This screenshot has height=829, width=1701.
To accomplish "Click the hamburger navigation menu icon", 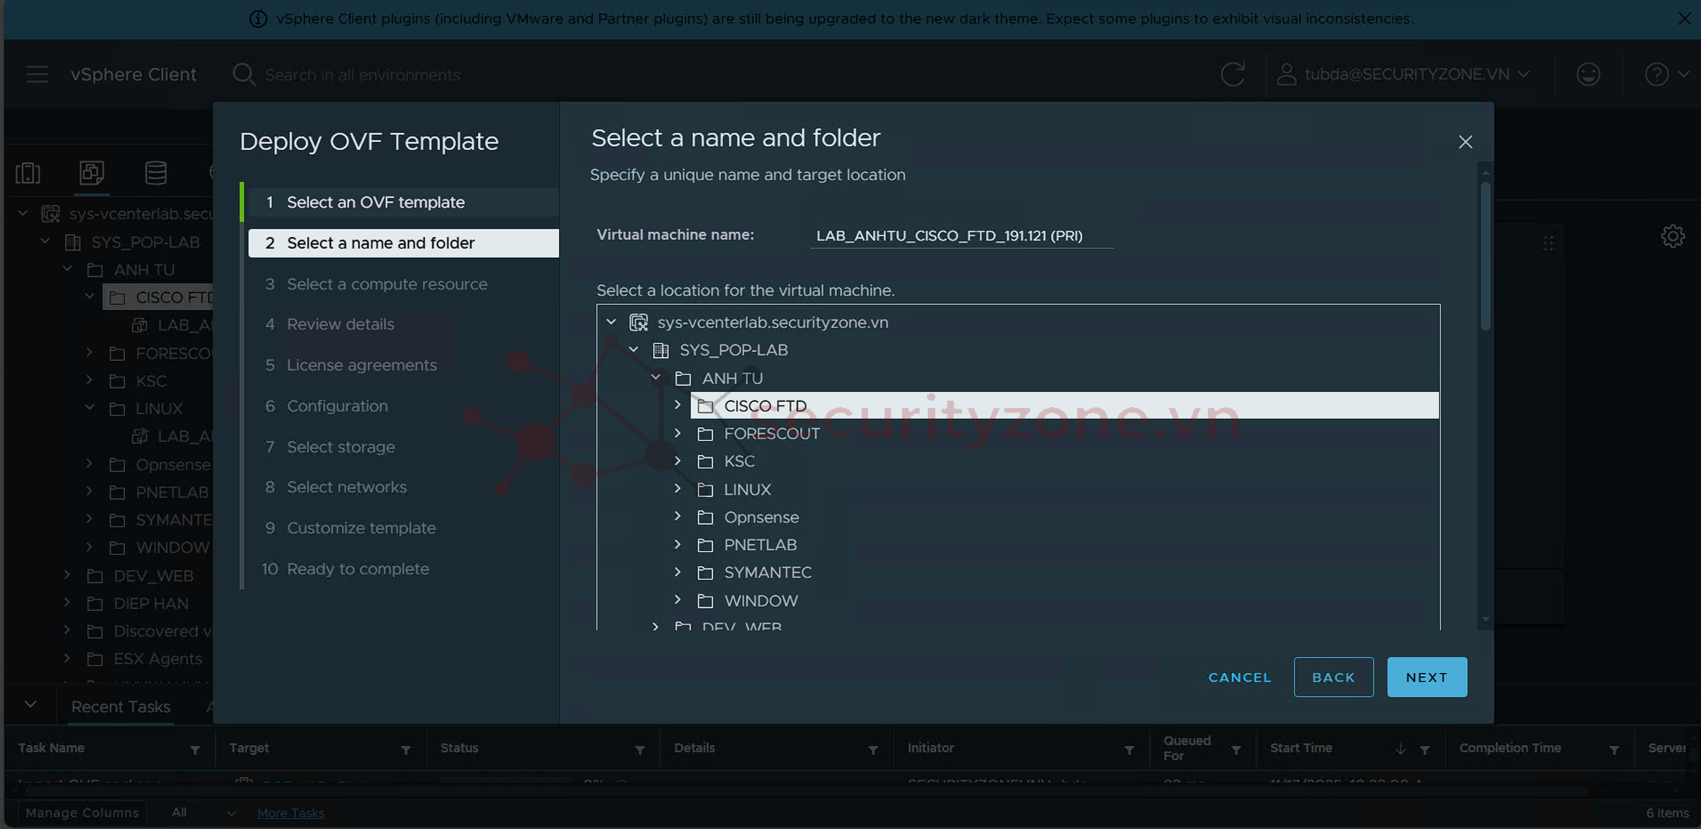I will pyautogui.click(x=38, y=74).
